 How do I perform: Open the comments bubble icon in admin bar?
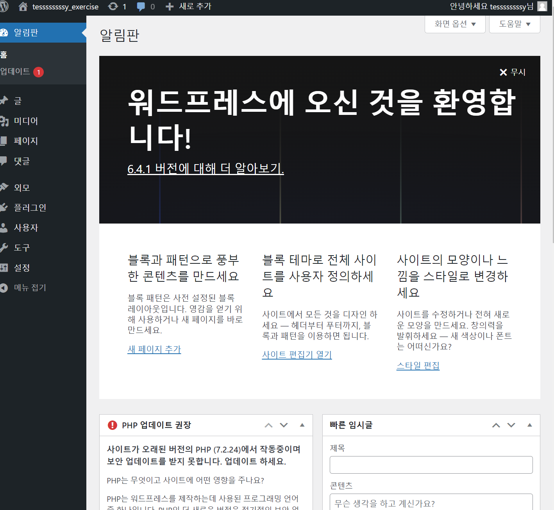pos(141,7)
